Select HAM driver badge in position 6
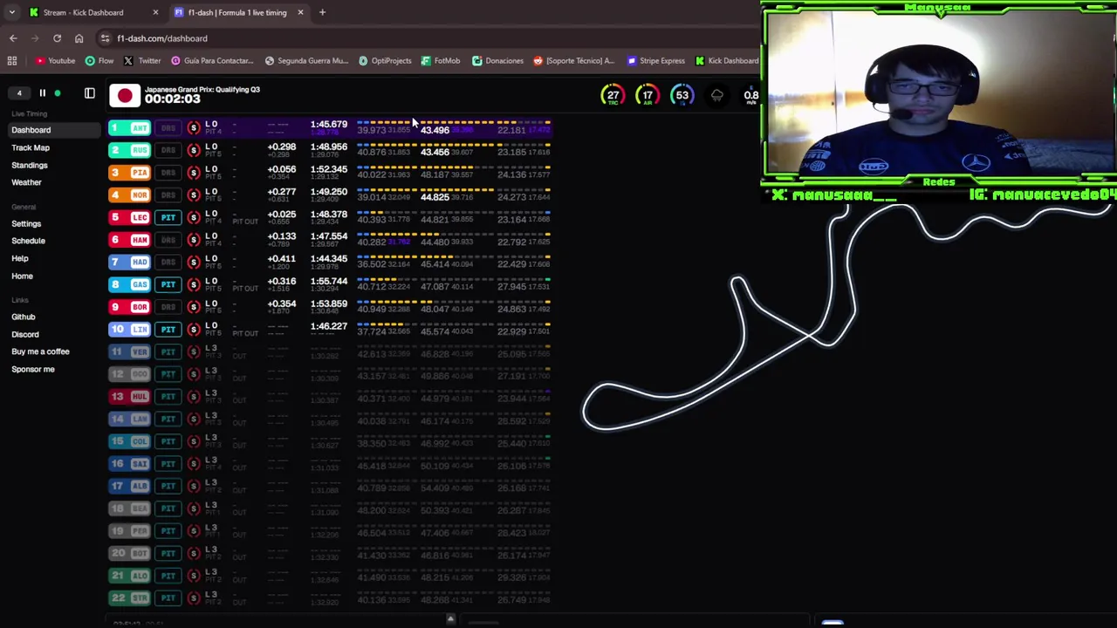 pyautogui.click(x=130, y=240)
